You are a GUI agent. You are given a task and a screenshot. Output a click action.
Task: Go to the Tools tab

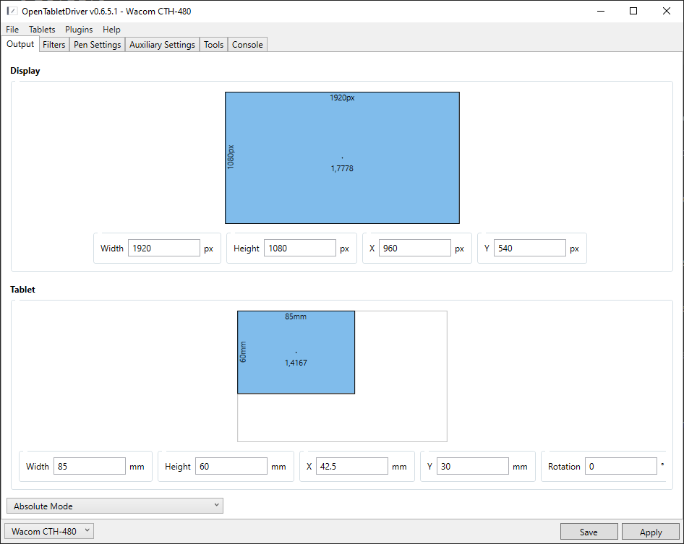pyautogui.click(x=213, y=45)
